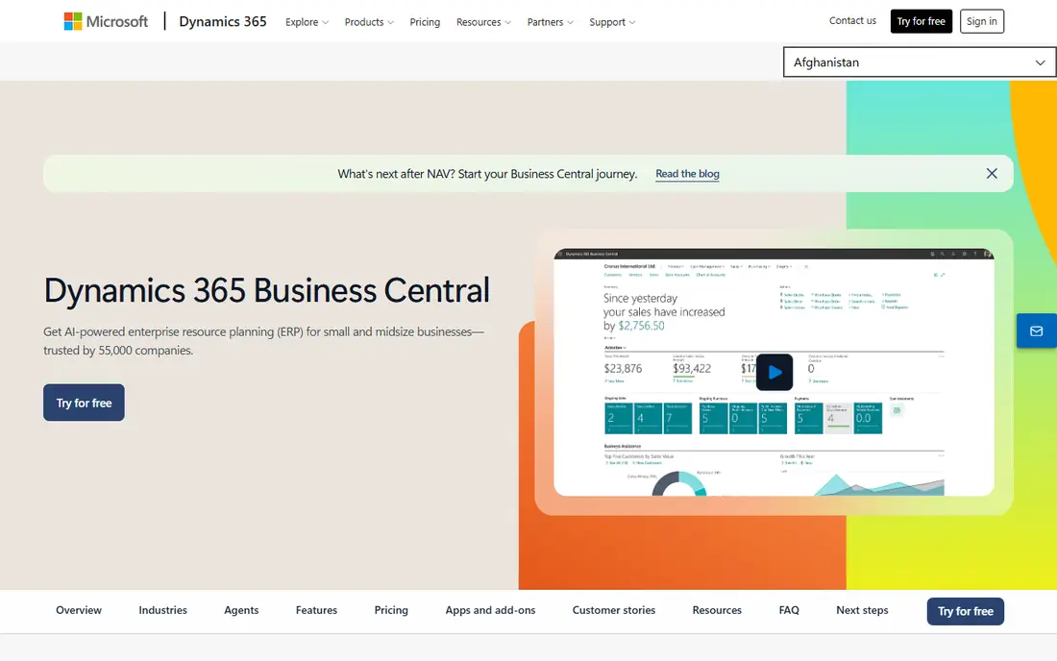
Task: Play the Business Central demo video
Action: point(774,372)
